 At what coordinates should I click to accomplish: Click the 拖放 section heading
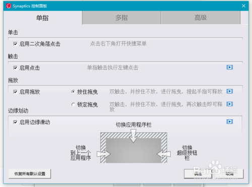click(13, 80)
